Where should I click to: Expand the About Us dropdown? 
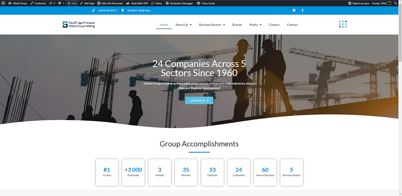183,25
